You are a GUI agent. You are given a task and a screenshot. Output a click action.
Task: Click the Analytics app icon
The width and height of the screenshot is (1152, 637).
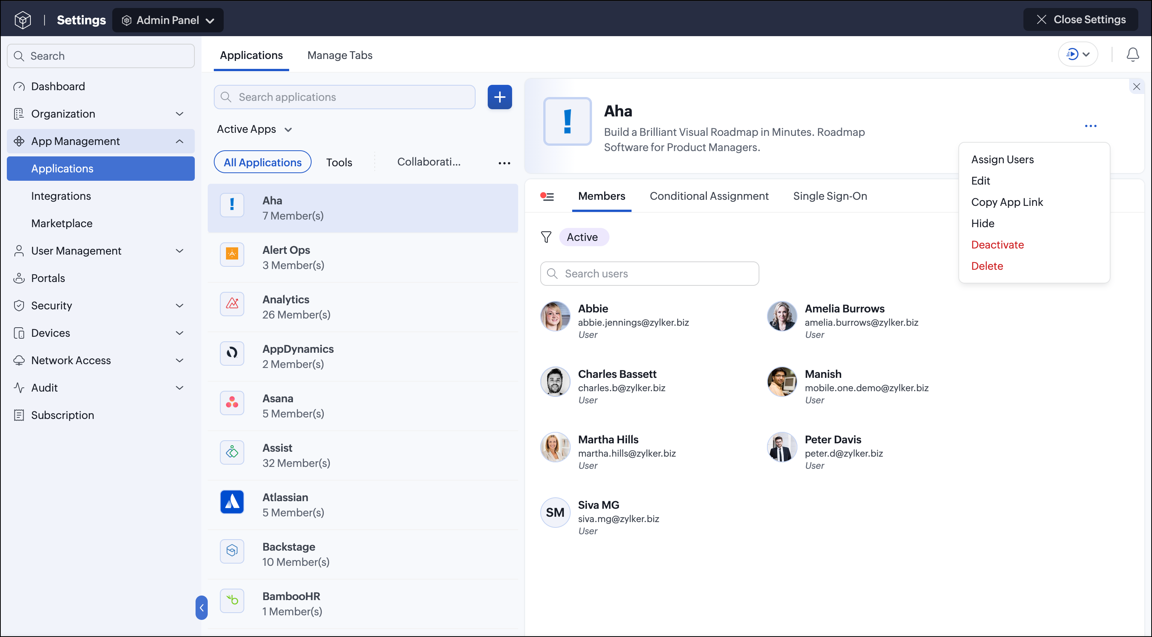tap(232, 304)
